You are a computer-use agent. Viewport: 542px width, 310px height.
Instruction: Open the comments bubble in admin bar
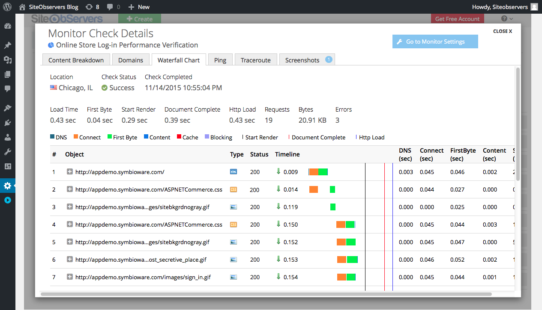point(113,7)
